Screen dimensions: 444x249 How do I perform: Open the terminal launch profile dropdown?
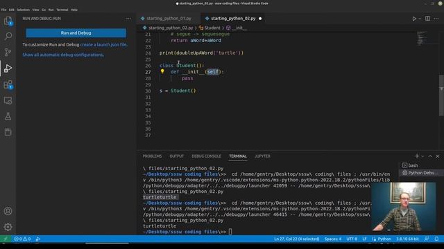pyautogui.click(x=422, y=156)
